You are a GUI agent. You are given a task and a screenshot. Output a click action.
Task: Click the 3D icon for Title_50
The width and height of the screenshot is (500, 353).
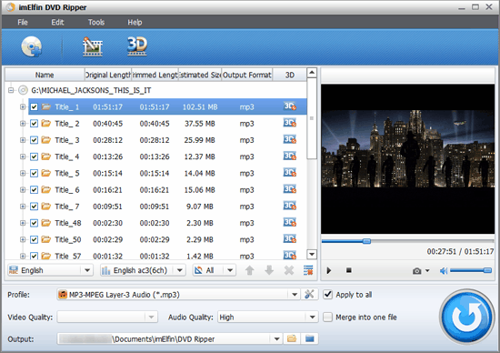[289, 239]
